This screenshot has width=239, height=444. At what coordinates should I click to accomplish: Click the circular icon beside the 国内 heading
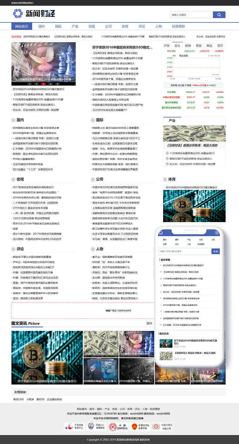click(13, 120)
